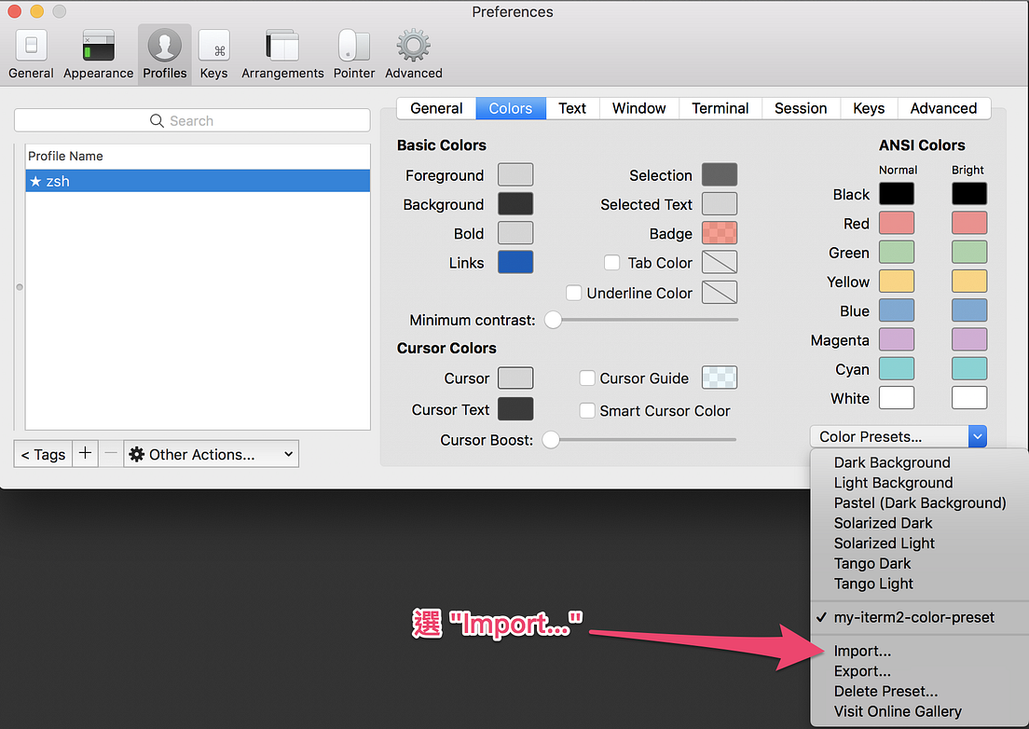1029x729 pixels.
Task: Open the Cursor Guide color swatch
Action: (x=720, y=378)
